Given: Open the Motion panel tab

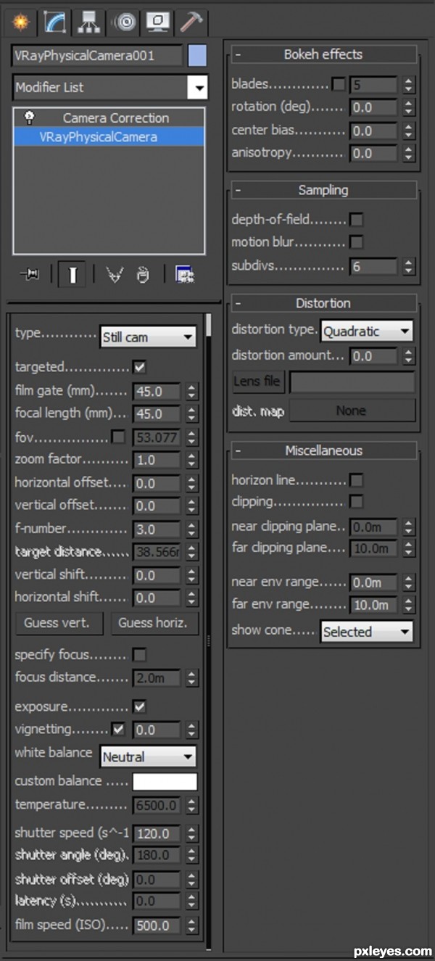Looking at the screenshot, I should tap(125, 22).
